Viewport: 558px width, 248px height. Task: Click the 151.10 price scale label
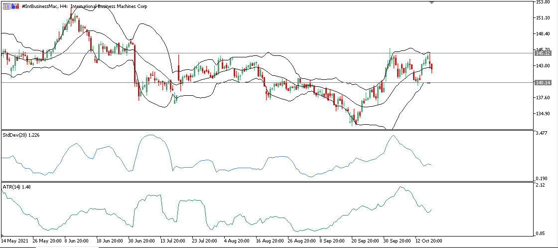click(543, 18)
